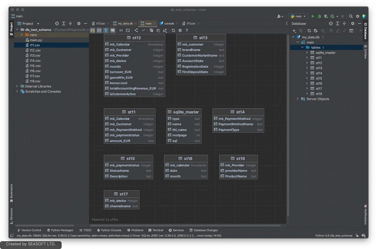377x249 pixels.
Task: Toggle the Columns display button in diagram toolbar
Action: pos(99,30)
